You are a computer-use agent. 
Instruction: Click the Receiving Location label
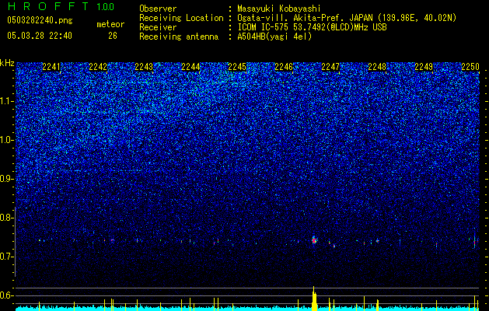tap(181, 18)
